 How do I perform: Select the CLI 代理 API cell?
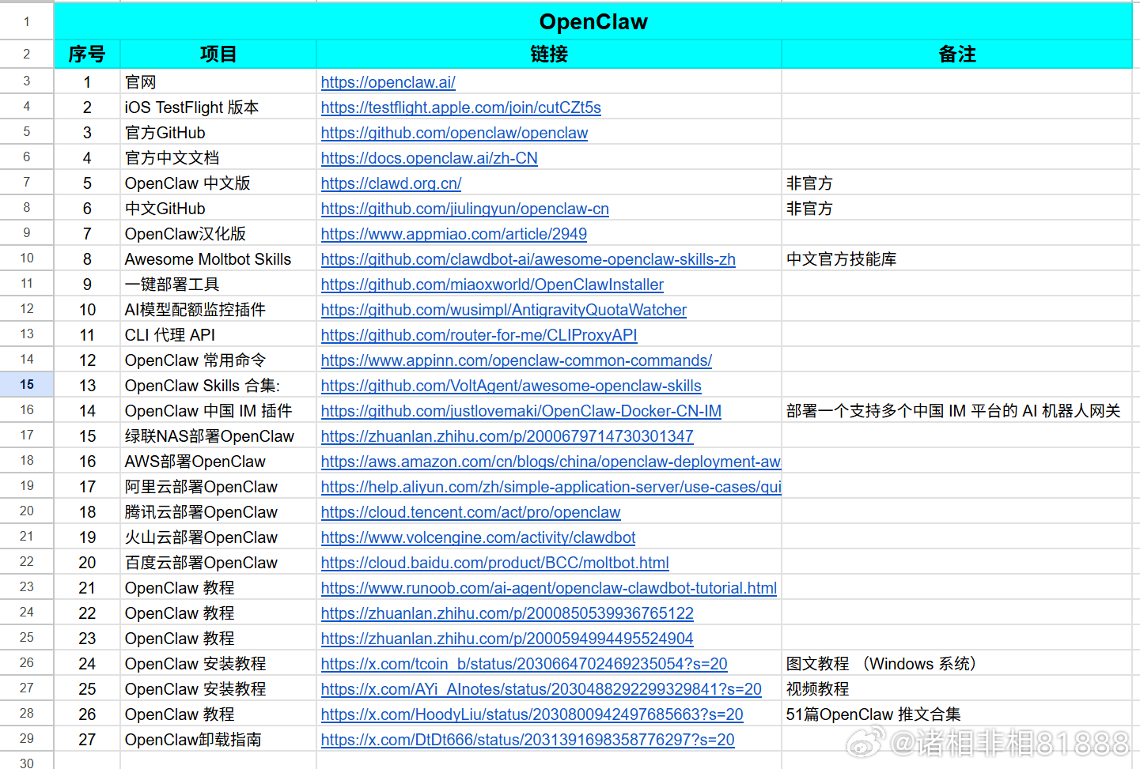coord(218,335)
